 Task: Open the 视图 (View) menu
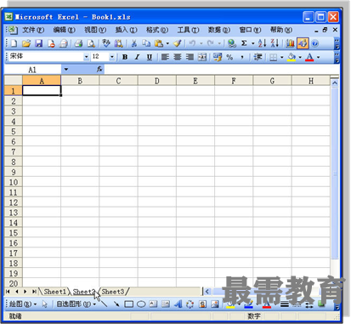click(95, 30)
